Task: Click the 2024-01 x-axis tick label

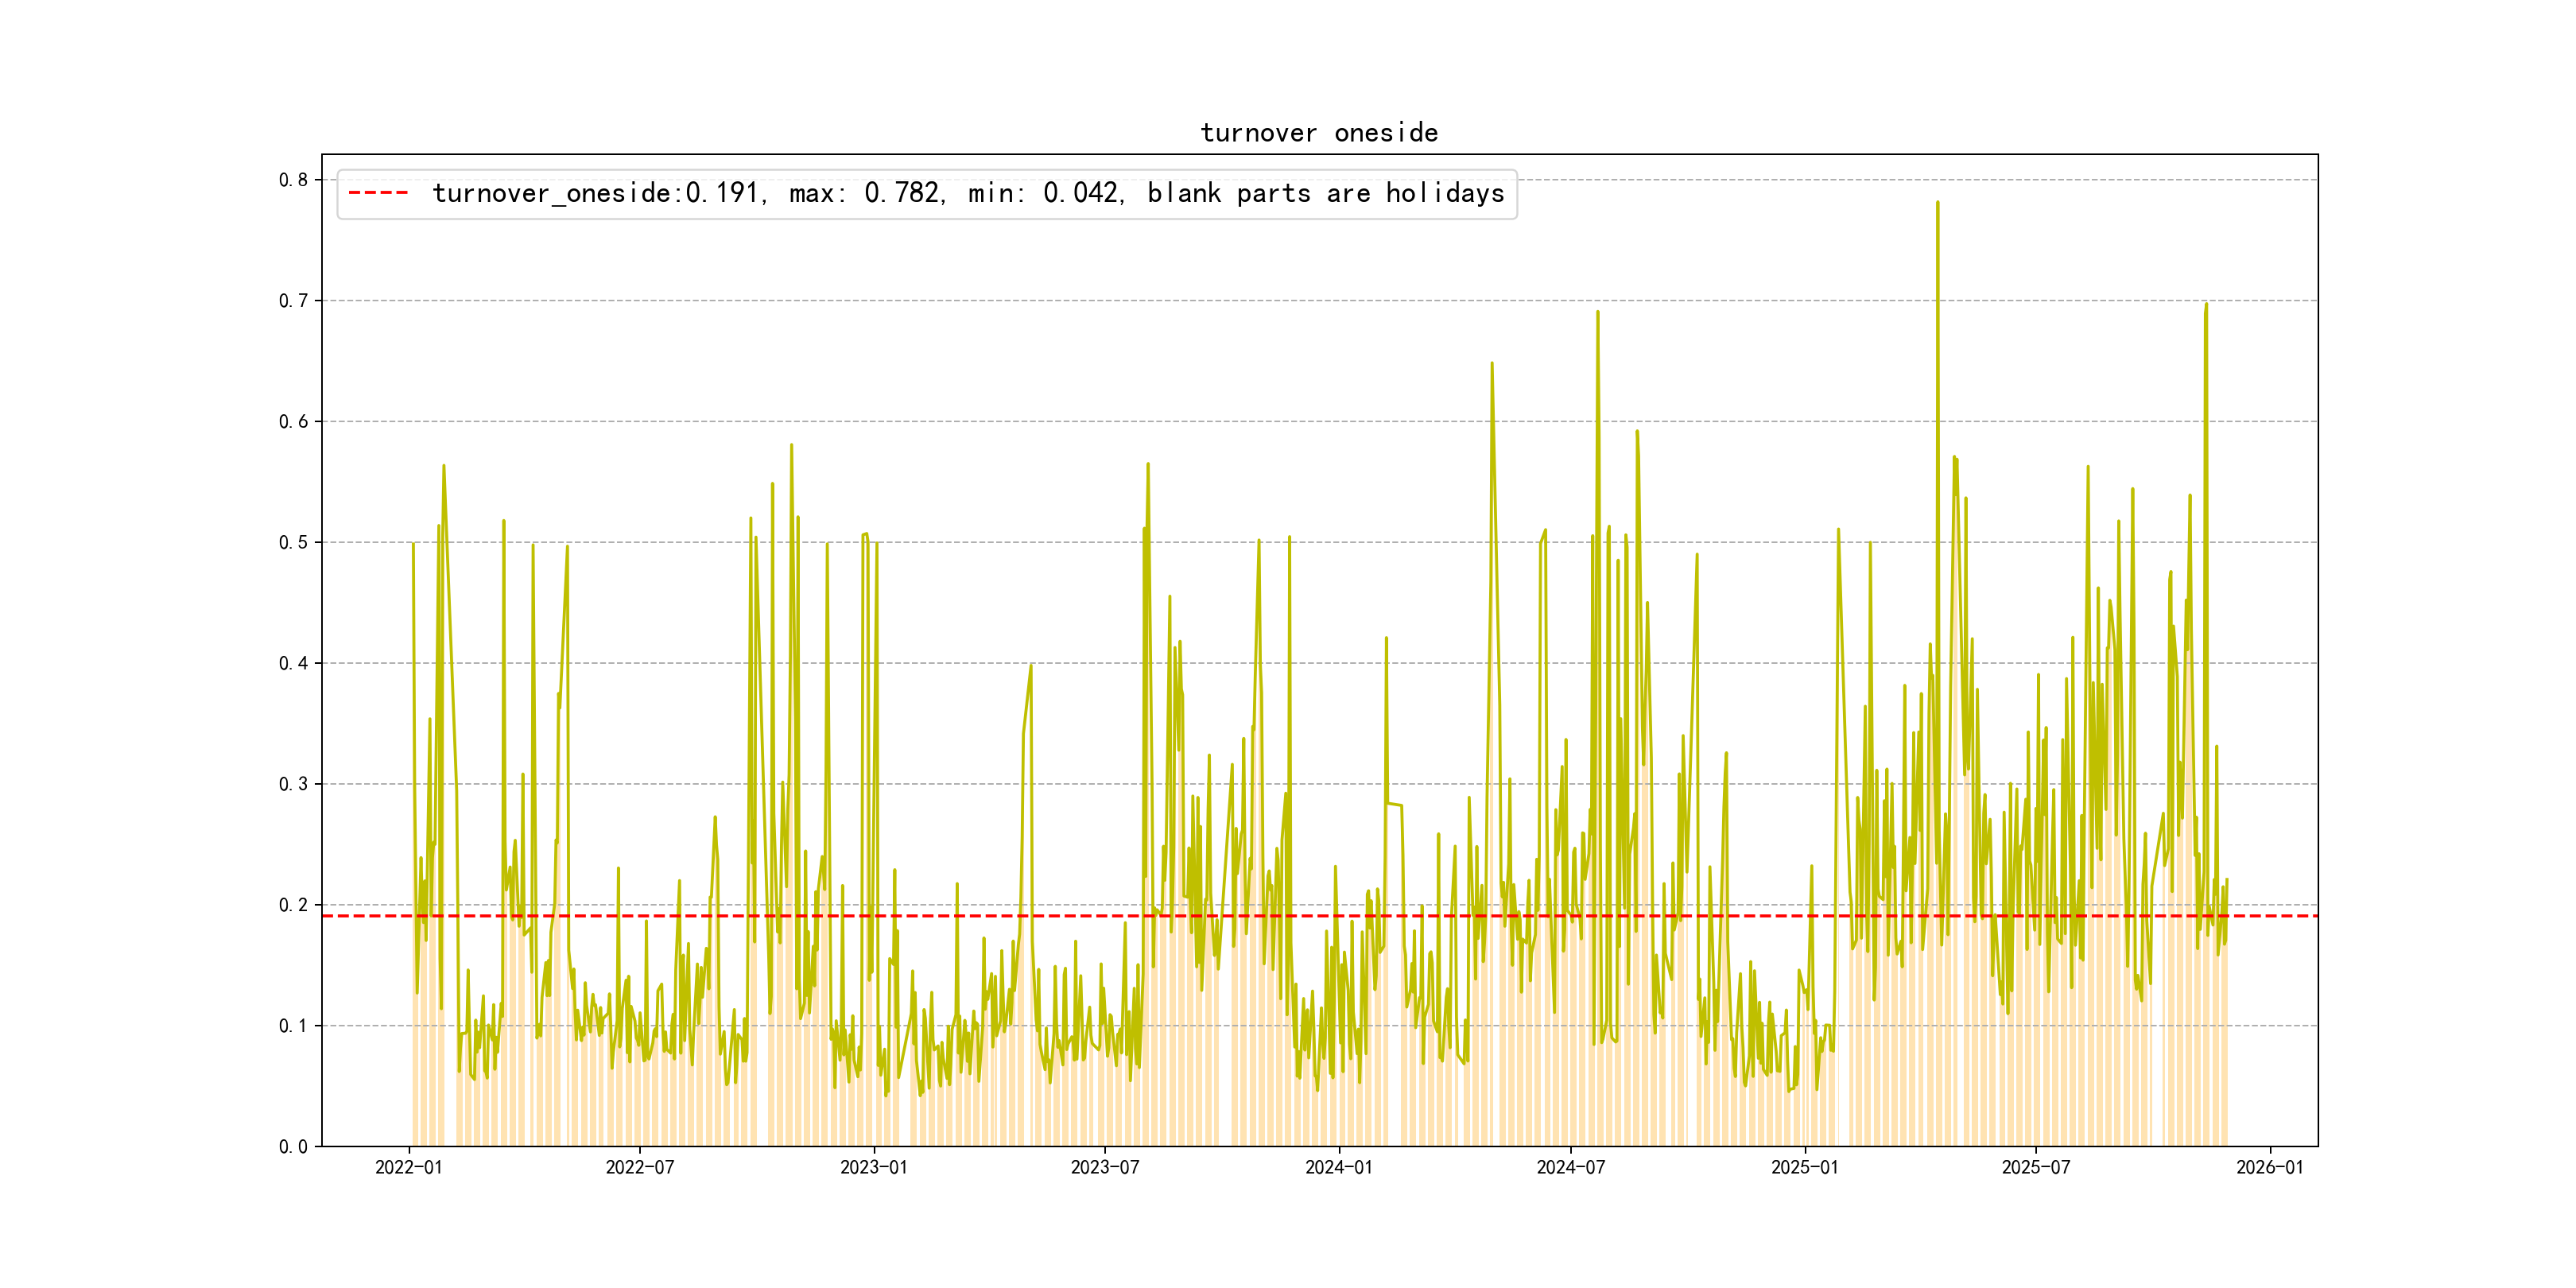Action: click(1338, 1167)
